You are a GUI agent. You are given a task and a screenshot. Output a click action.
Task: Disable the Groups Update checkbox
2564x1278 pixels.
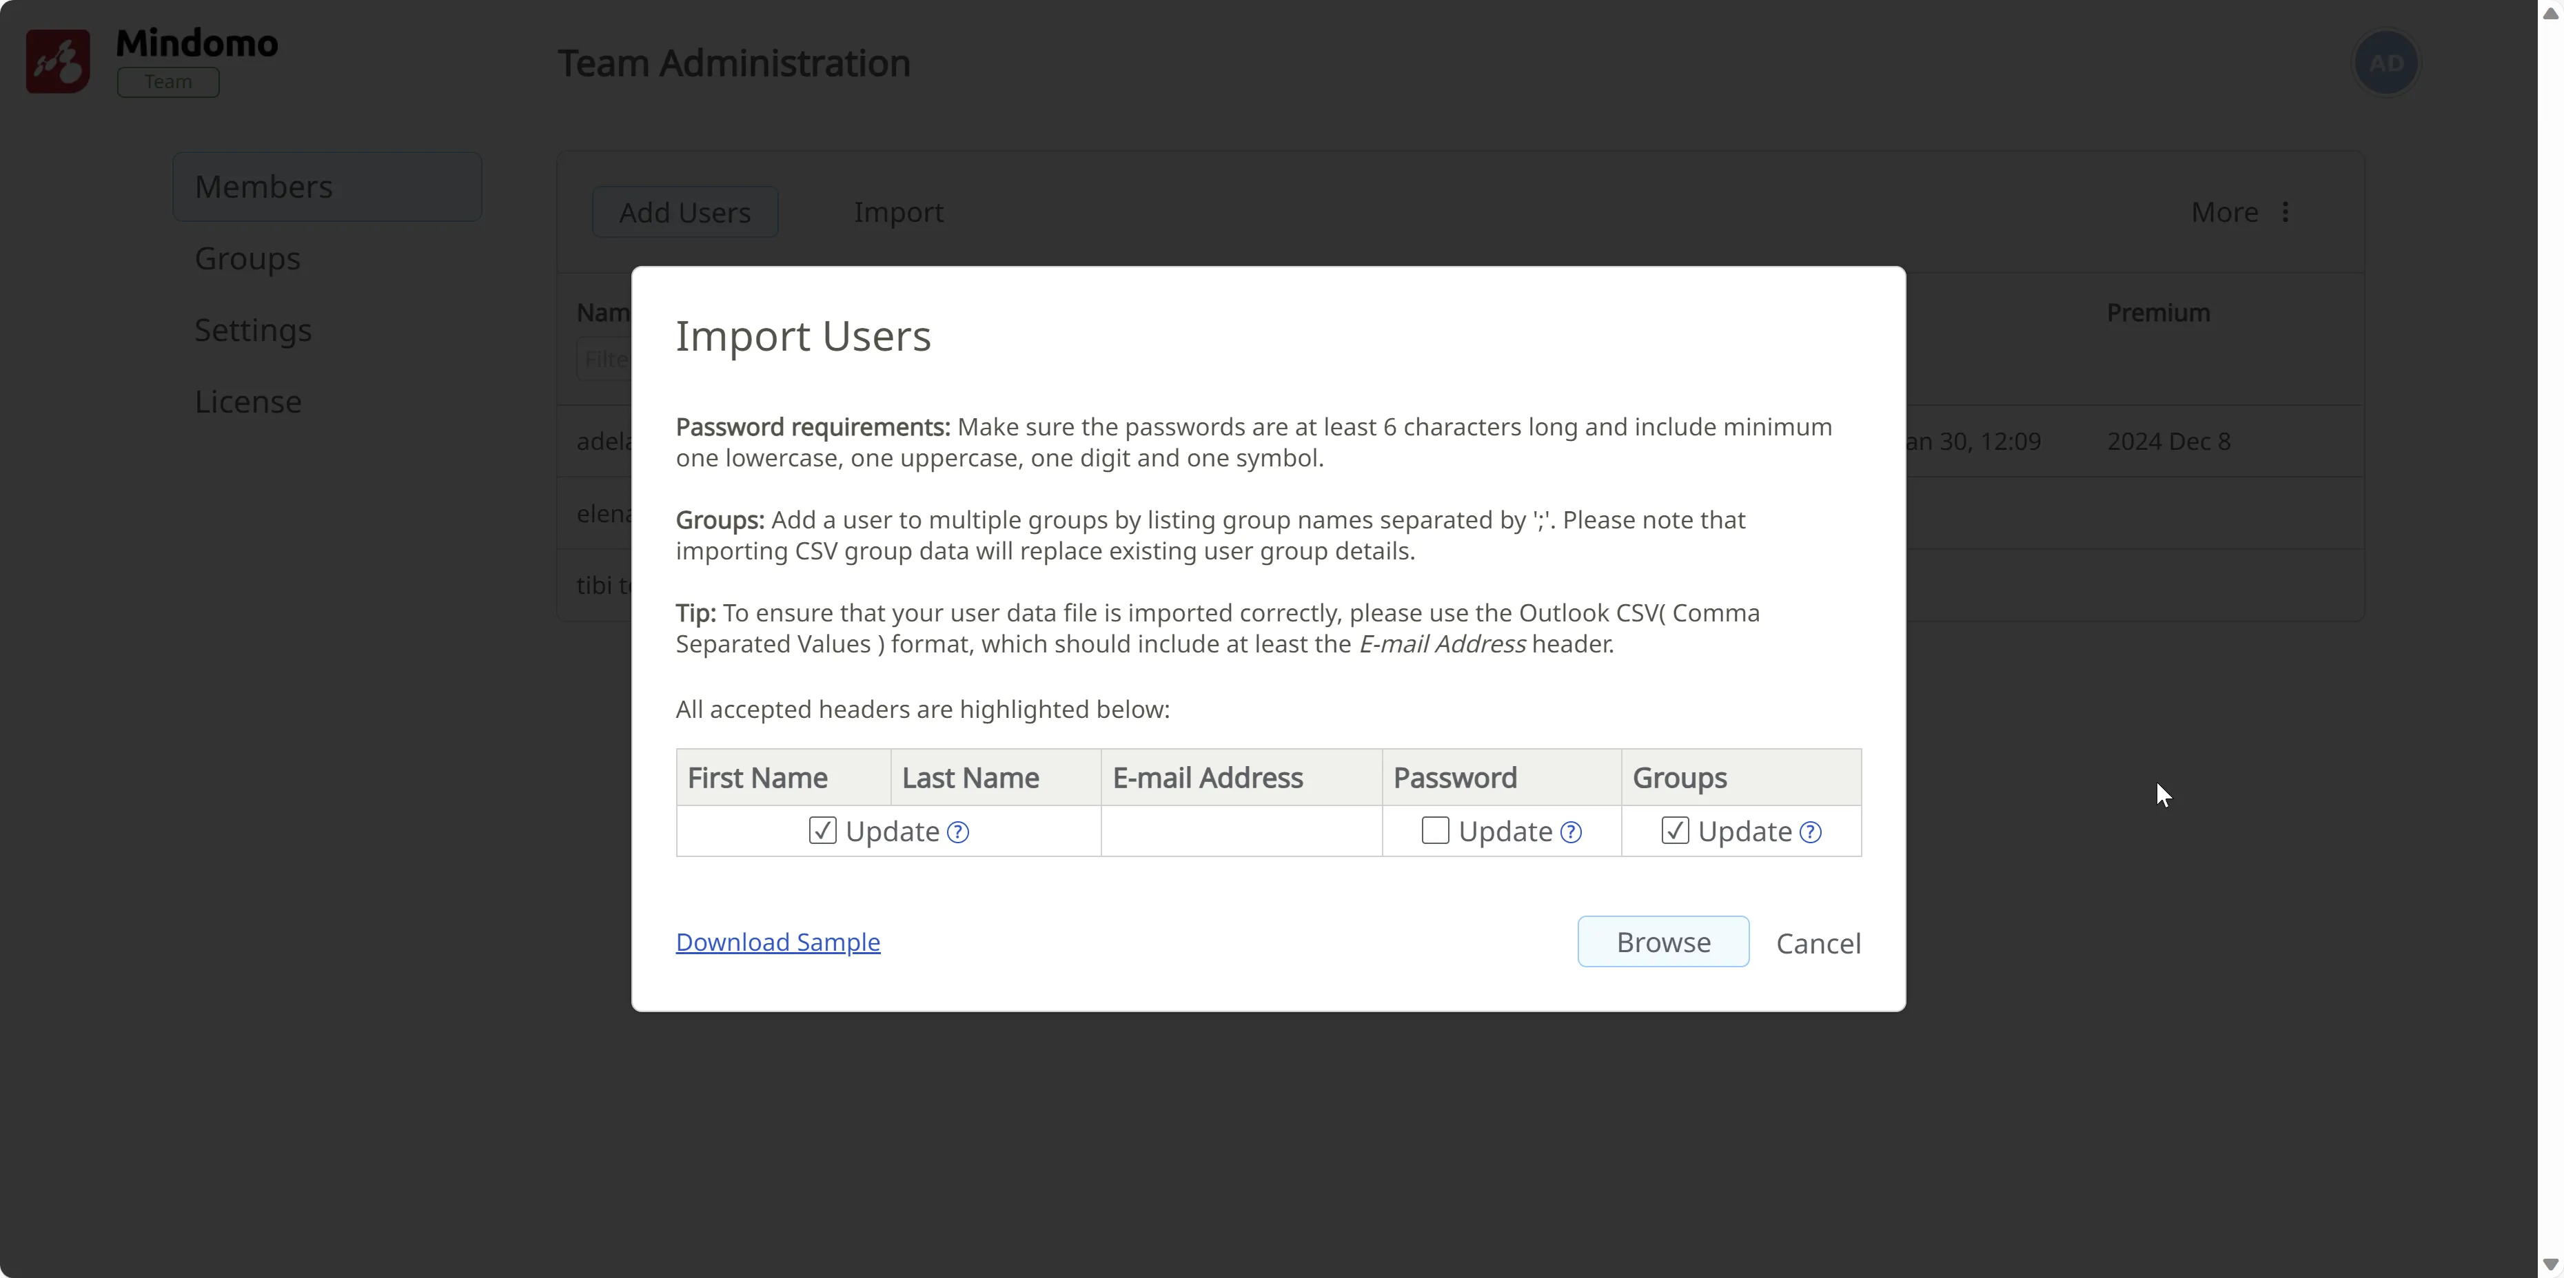pyautogui.click(x=1674, y=830)
